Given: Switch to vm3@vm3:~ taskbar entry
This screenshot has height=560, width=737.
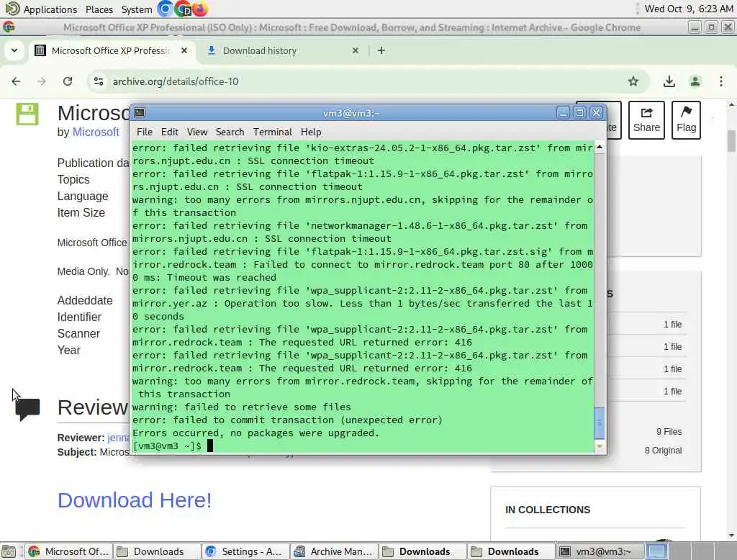Looking at the screenshot, I should (x=599, y=551).
